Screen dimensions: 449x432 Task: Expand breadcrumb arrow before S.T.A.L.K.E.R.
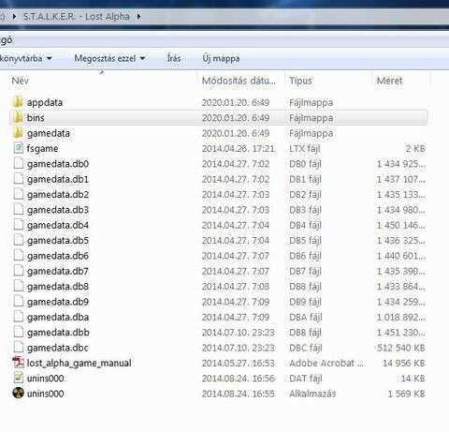[14, 16]
